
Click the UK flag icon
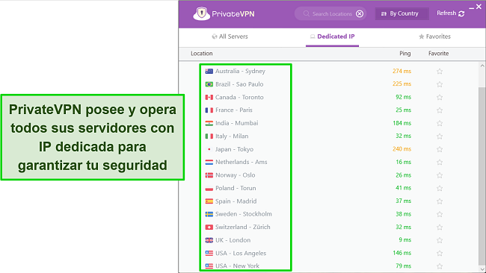coord(209,240)
